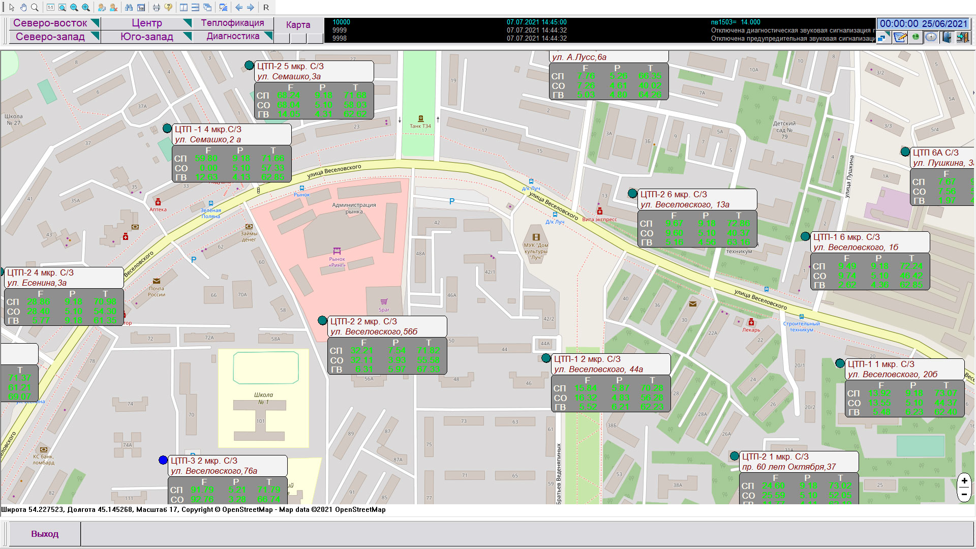Image resolution: width=976 pixels, height=549 pixels.
Task: Expand the Северо-запад dropdown
Action: coord(95,36)
